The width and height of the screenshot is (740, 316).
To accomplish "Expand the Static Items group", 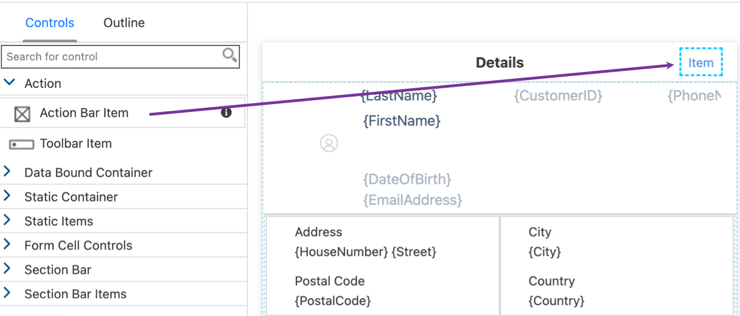I will tap(7, 220).
